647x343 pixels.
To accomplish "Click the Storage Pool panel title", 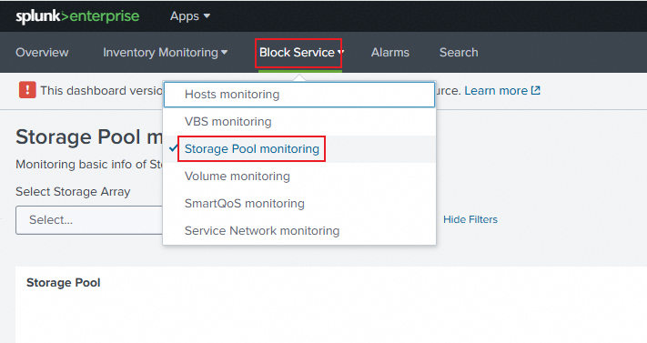I will [x=63, y=283].
